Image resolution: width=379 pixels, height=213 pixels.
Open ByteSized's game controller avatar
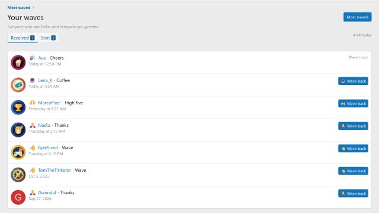tap(18, 152)
